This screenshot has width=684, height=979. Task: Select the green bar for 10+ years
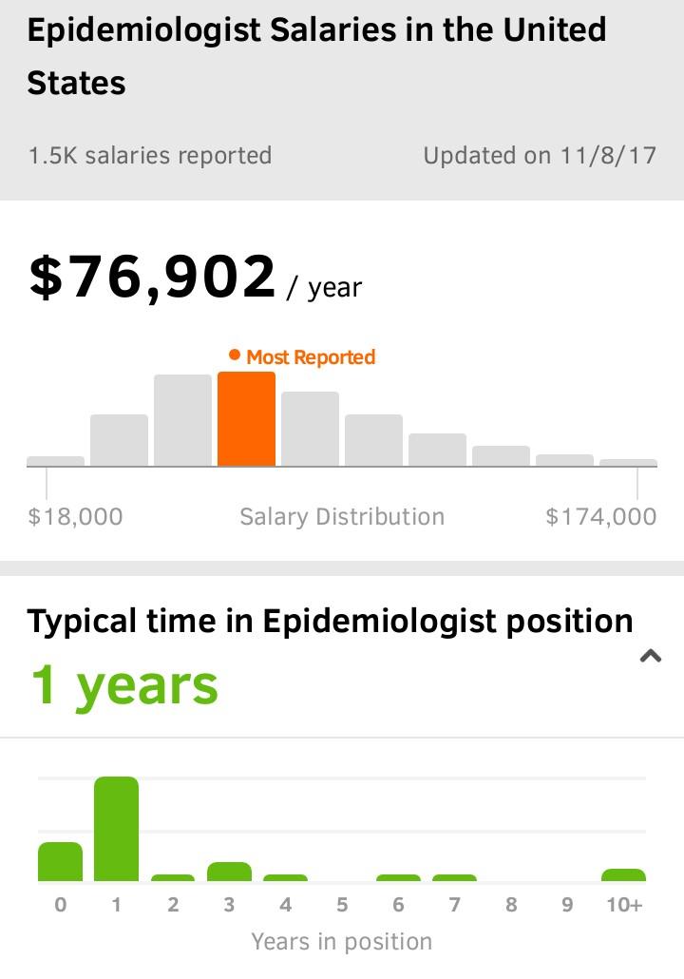(623, 874)
